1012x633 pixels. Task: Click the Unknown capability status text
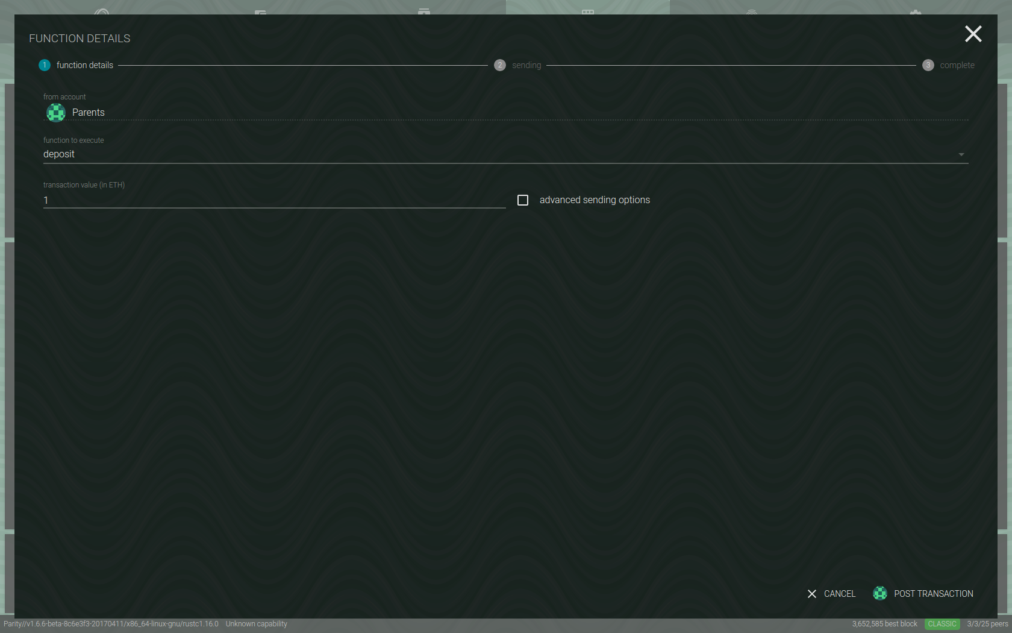coord(257,624)
